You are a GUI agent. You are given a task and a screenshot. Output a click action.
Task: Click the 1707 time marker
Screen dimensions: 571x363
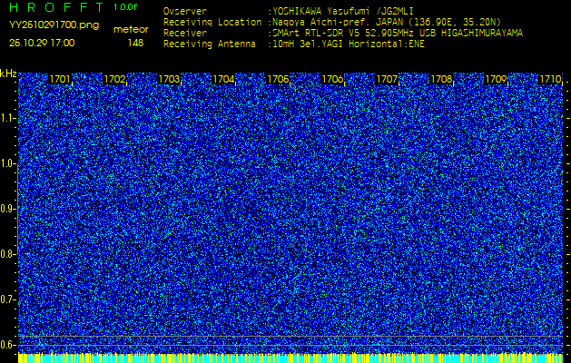(x=387, y=79)
